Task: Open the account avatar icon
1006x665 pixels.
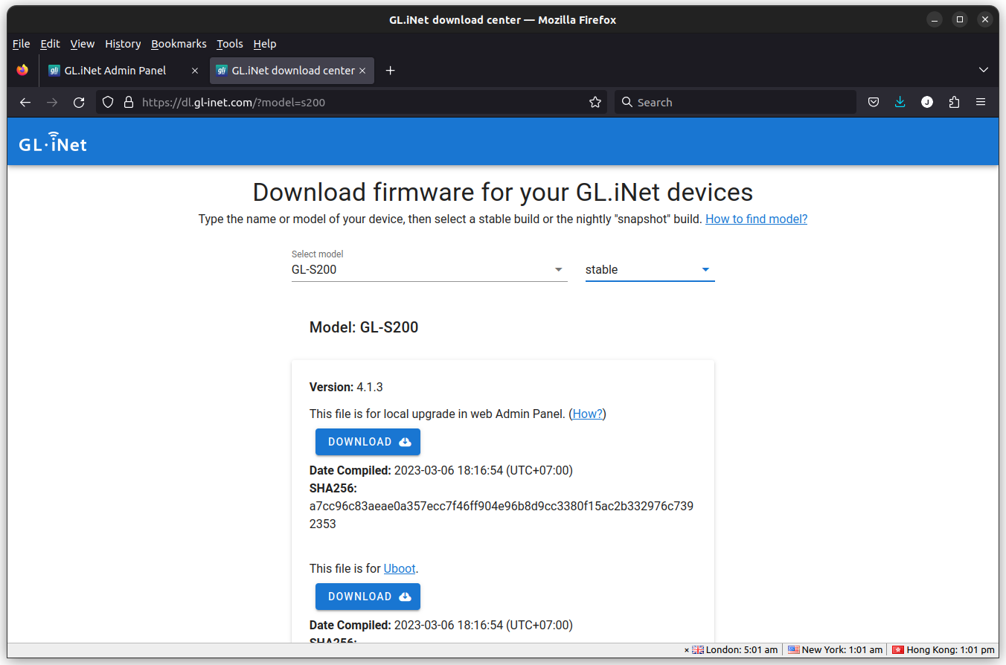Action: [x=927, y=103]
